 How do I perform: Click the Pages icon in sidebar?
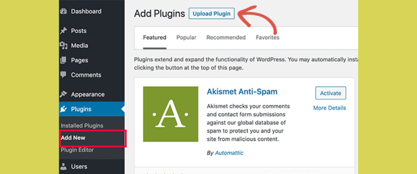point(63,61)
